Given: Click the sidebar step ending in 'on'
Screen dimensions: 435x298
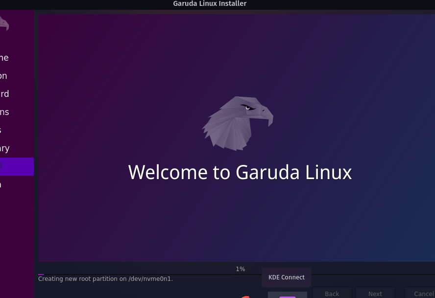Looking at the screenshot, I should (x=17, y=76).
